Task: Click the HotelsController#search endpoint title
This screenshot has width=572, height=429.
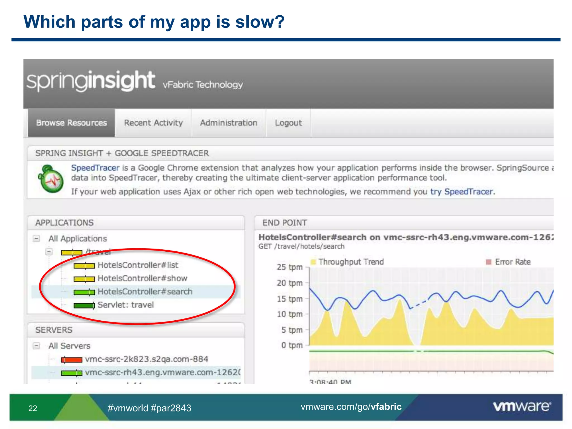Action: [x=406, y=237]
